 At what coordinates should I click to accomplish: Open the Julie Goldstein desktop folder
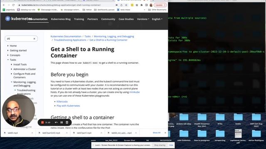pyautogui.click(x=184, y=136)
